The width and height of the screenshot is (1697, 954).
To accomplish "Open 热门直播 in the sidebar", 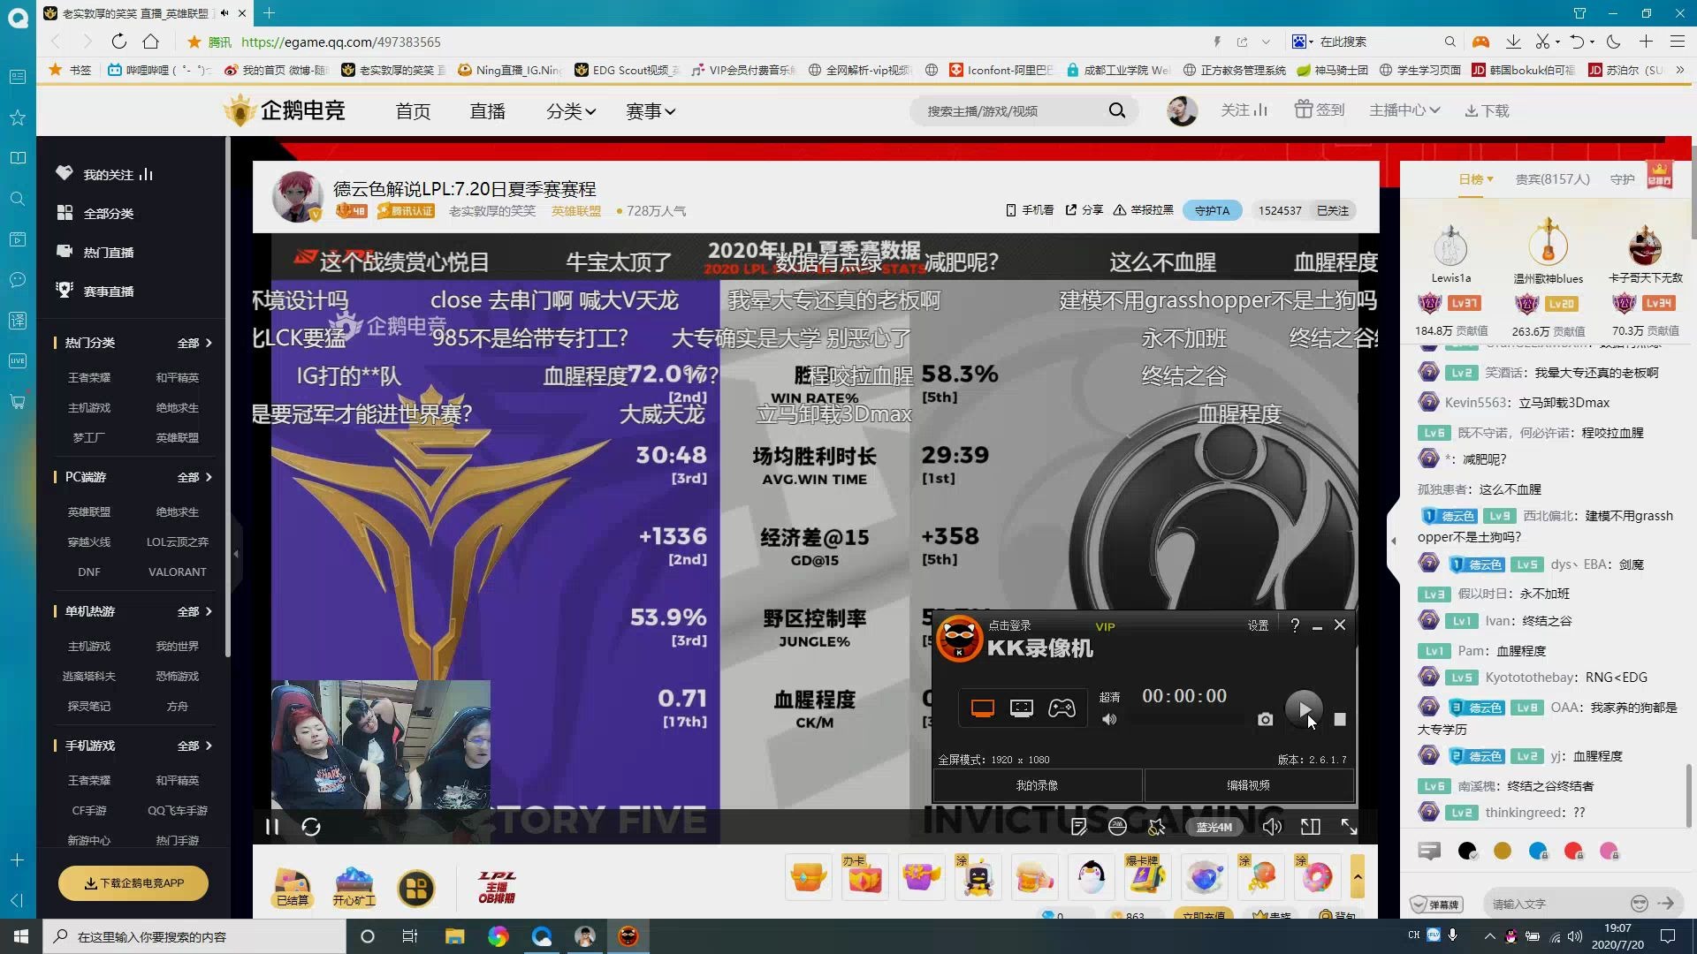I will (x=95, y=253).
